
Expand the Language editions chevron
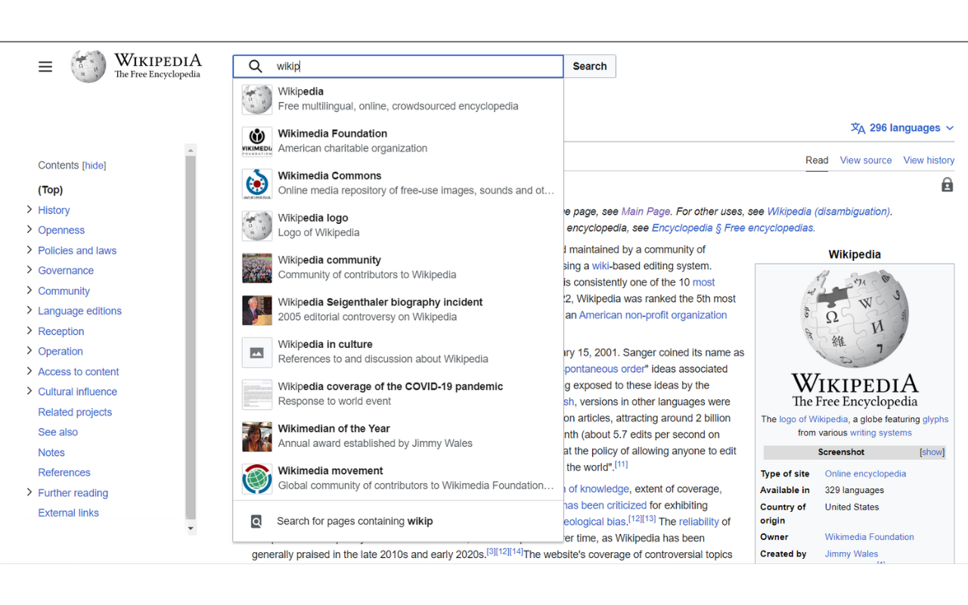[29, 310]
